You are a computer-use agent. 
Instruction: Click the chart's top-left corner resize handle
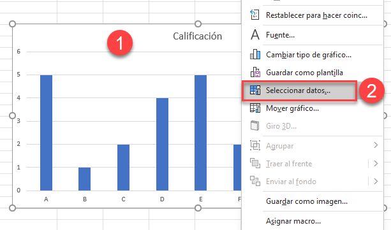click(12, 24)
